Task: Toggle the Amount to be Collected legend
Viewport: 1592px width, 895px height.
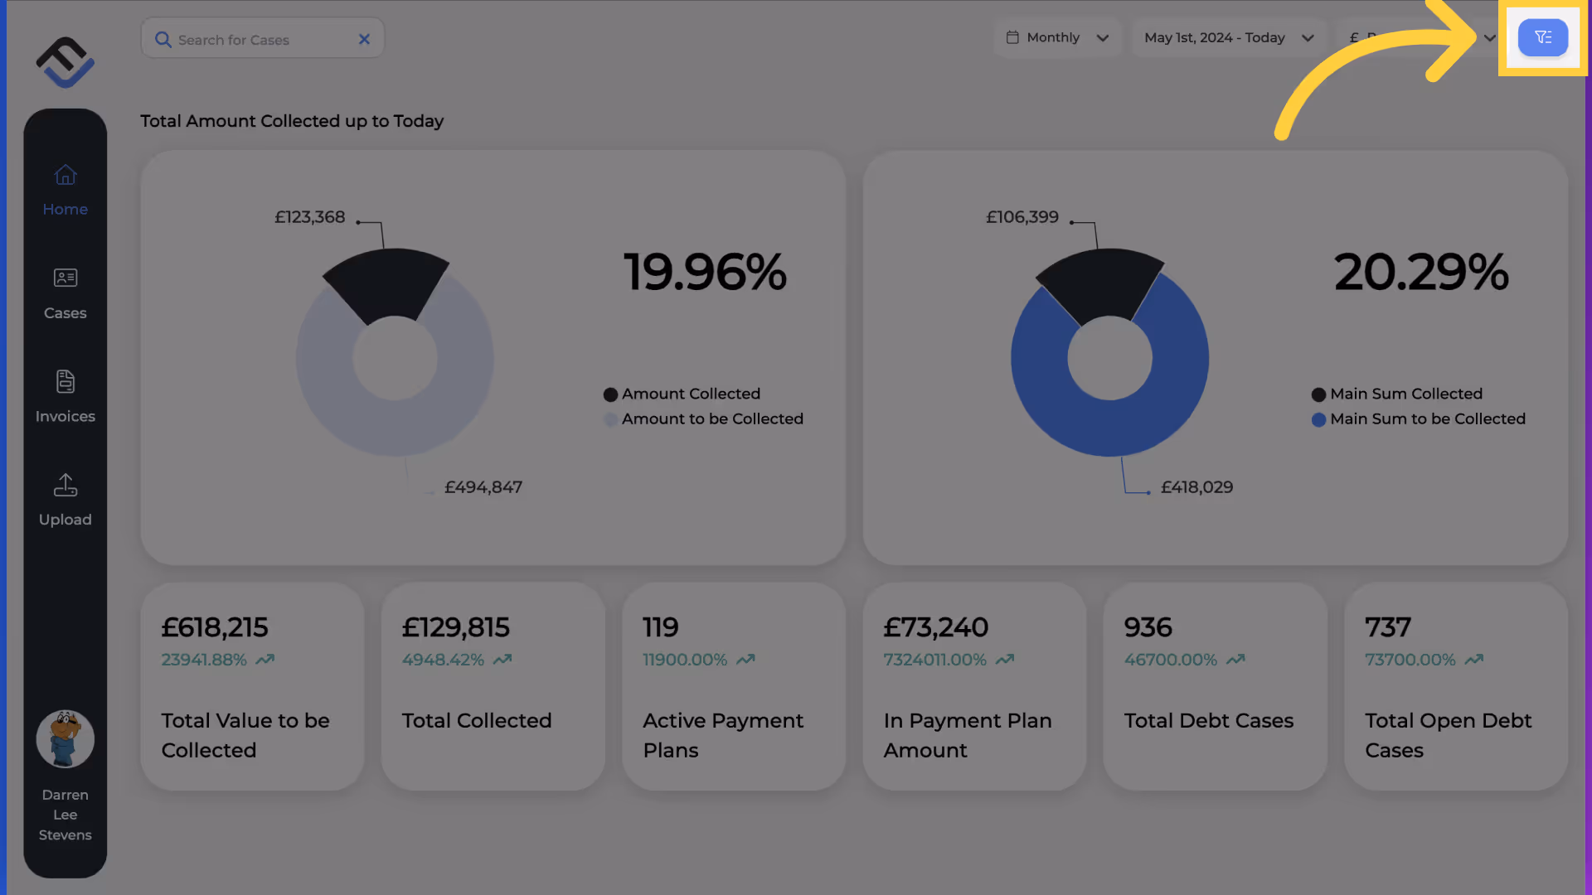Action: [703, 419]
